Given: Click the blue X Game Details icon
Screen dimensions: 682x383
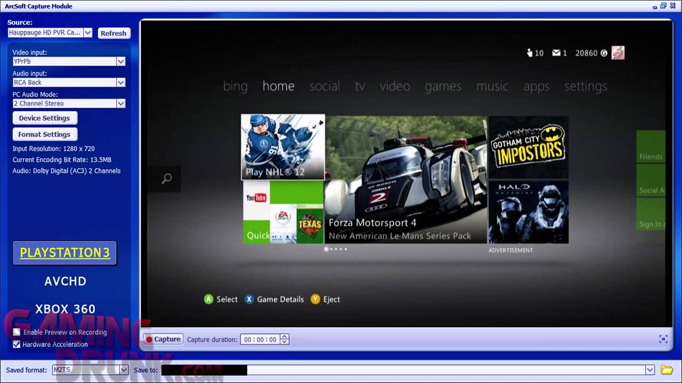Looking at the screenshot, I should 249,299.
